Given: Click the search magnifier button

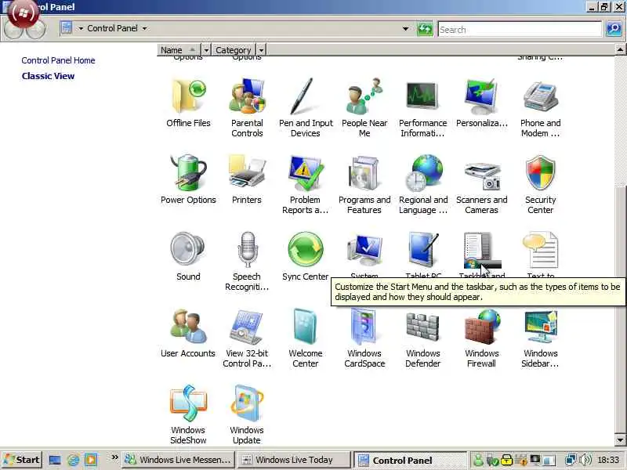Looking at the screenshot, I should (614, 29).
